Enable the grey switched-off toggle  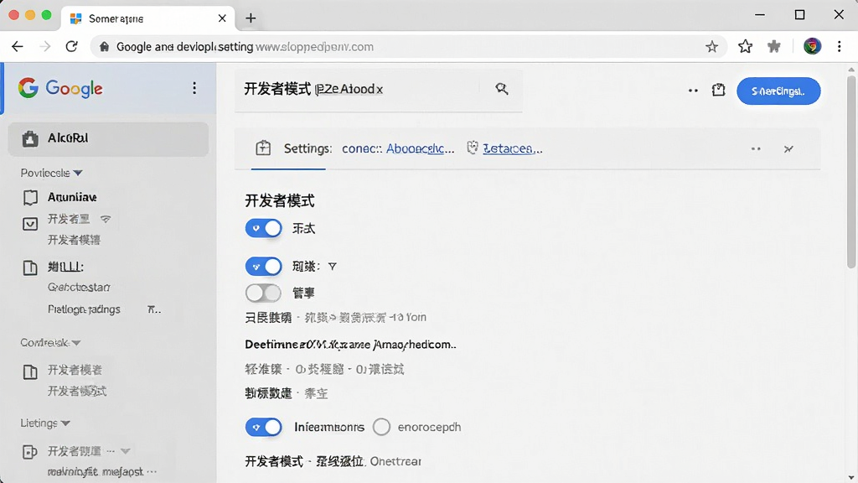pyautogui.click(x=263, y=293)
